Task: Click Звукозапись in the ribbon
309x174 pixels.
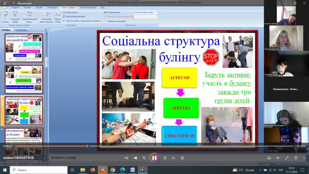Action: coord(70,12)
